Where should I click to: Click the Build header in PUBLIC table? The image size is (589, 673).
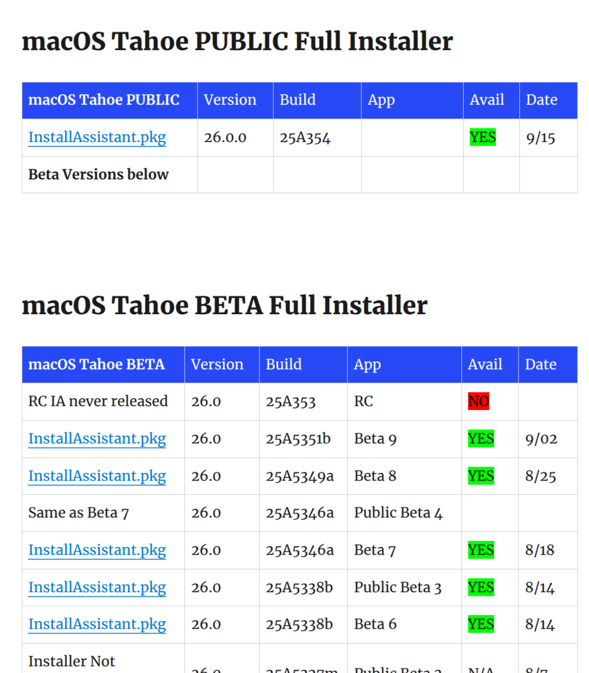click(x=297, y=100)
